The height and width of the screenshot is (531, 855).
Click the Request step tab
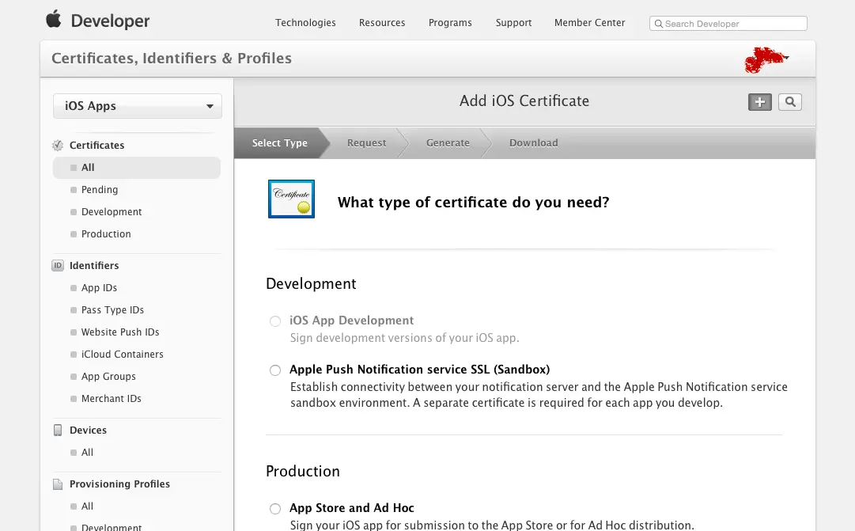366,143
